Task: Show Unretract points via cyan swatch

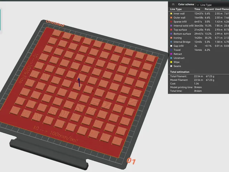Action: pos(171,58)
